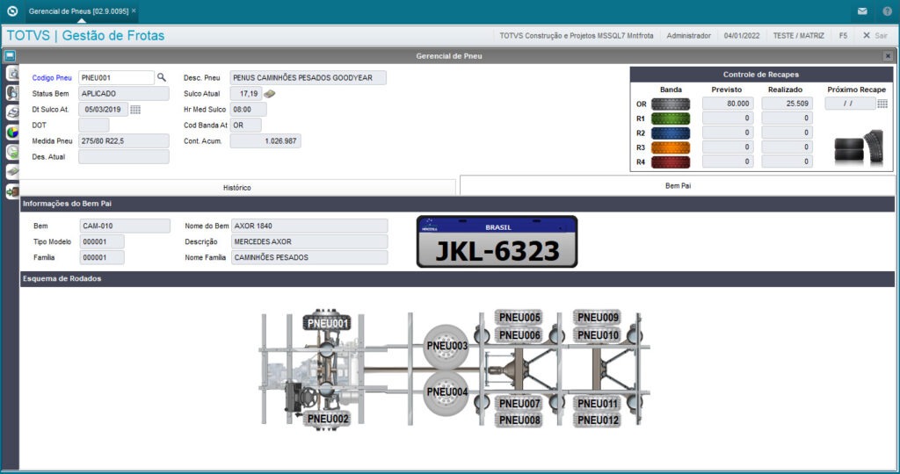Open the calendar picker beside Dt Sulco At.

tap(135, 110)
